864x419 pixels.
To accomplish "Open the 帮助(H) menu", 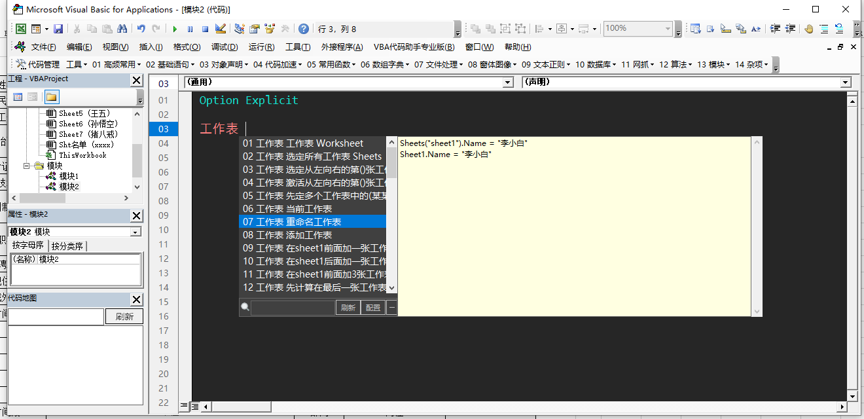I will click(x=518, y=47).
